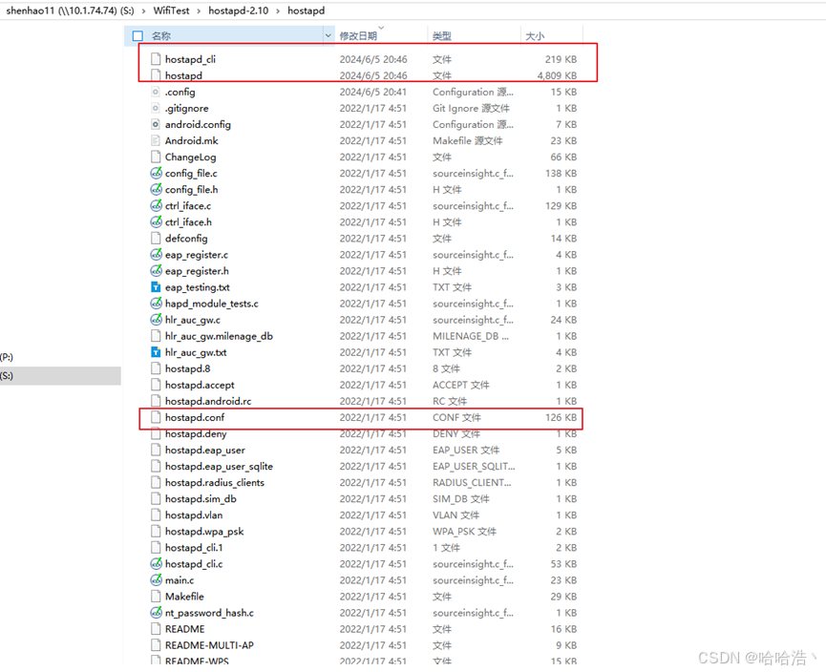The width and height of the screenshot is (826, 672).
Task: Select the Android.mk makefile icon
Action: (156, 140)
